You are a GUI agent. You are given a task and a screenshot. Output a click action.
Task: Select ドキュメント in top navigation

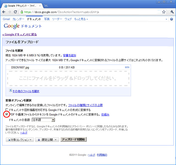click(34, 19)
